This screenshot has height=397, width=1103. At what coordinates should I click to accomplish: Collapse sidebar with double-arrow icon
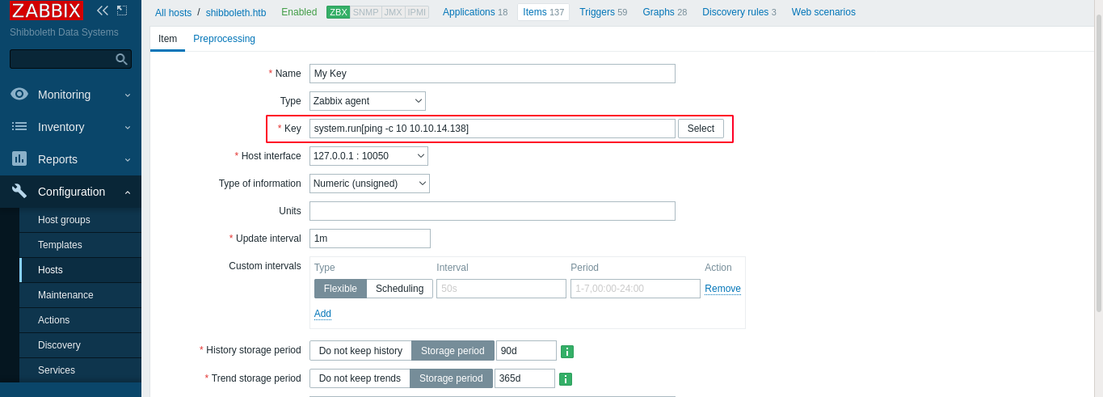tap(102, 11)
